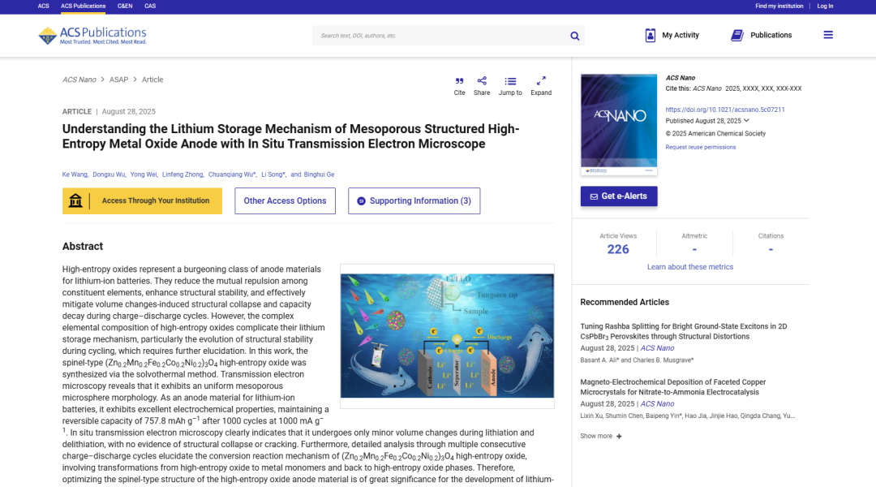Open author Linfeng Zhong
The width and height of the screenshot is (876, 487).
click(x=182, y=175)
